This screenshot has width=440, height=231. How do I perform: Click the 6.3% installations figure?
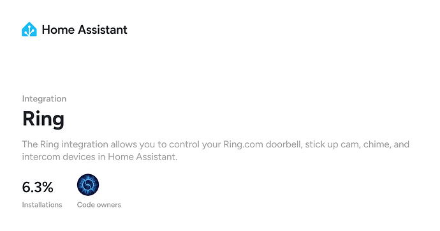click(38, 187)
